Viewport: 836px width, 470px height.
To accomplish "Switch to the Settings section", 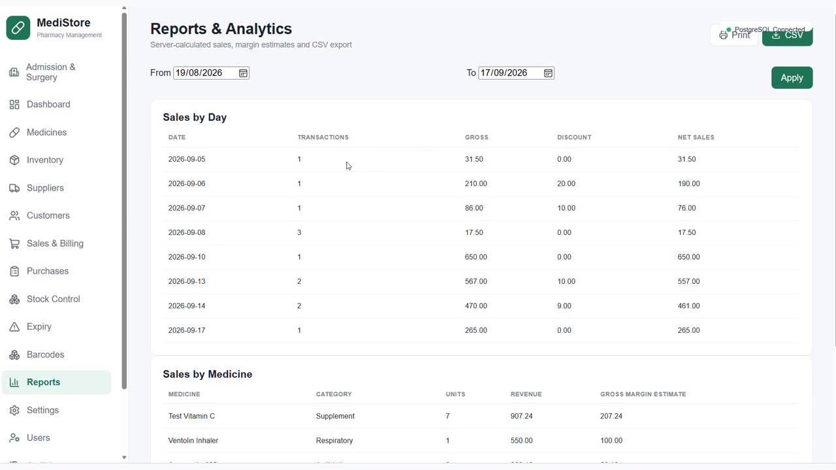I will [57, 410].
